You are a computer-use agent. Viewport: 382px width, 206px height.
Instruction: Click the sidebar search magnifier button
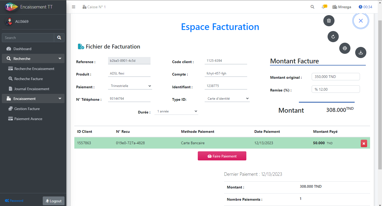(x=59, y=38)
